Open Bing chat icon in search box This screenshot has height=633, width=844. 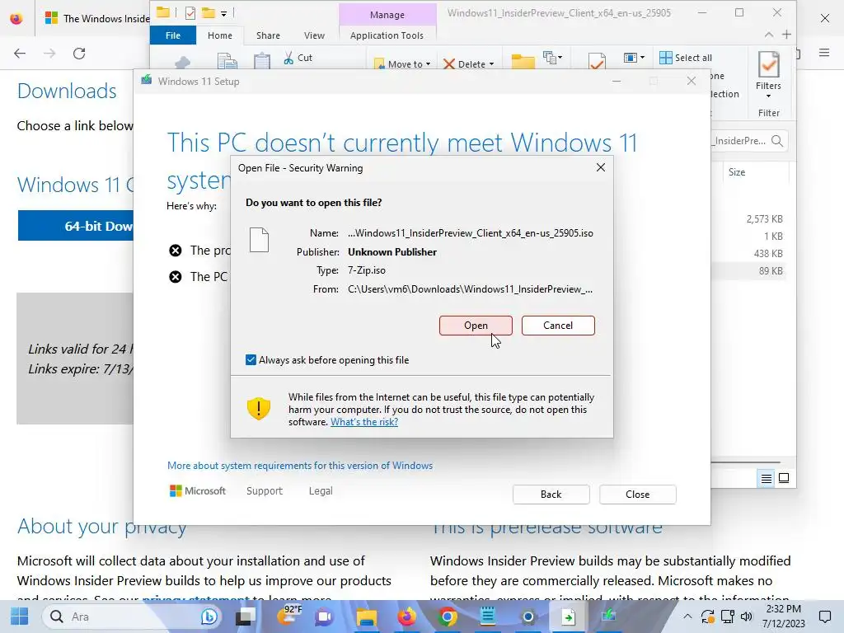tap(209, 617)
